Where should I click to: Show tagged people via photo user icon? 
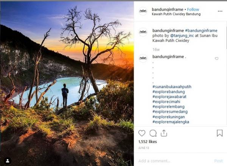coord(8,160)
